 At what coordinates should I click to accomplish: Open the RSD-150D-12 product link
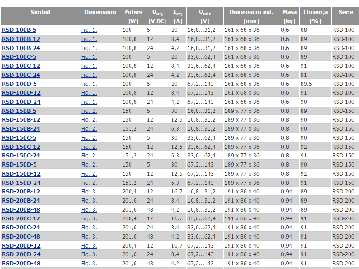coord(21,174)
